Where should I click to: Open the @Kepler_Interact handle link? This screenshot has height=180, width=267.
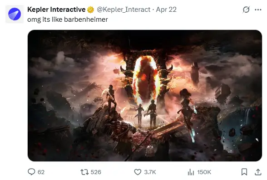click(x=124, y=10)
